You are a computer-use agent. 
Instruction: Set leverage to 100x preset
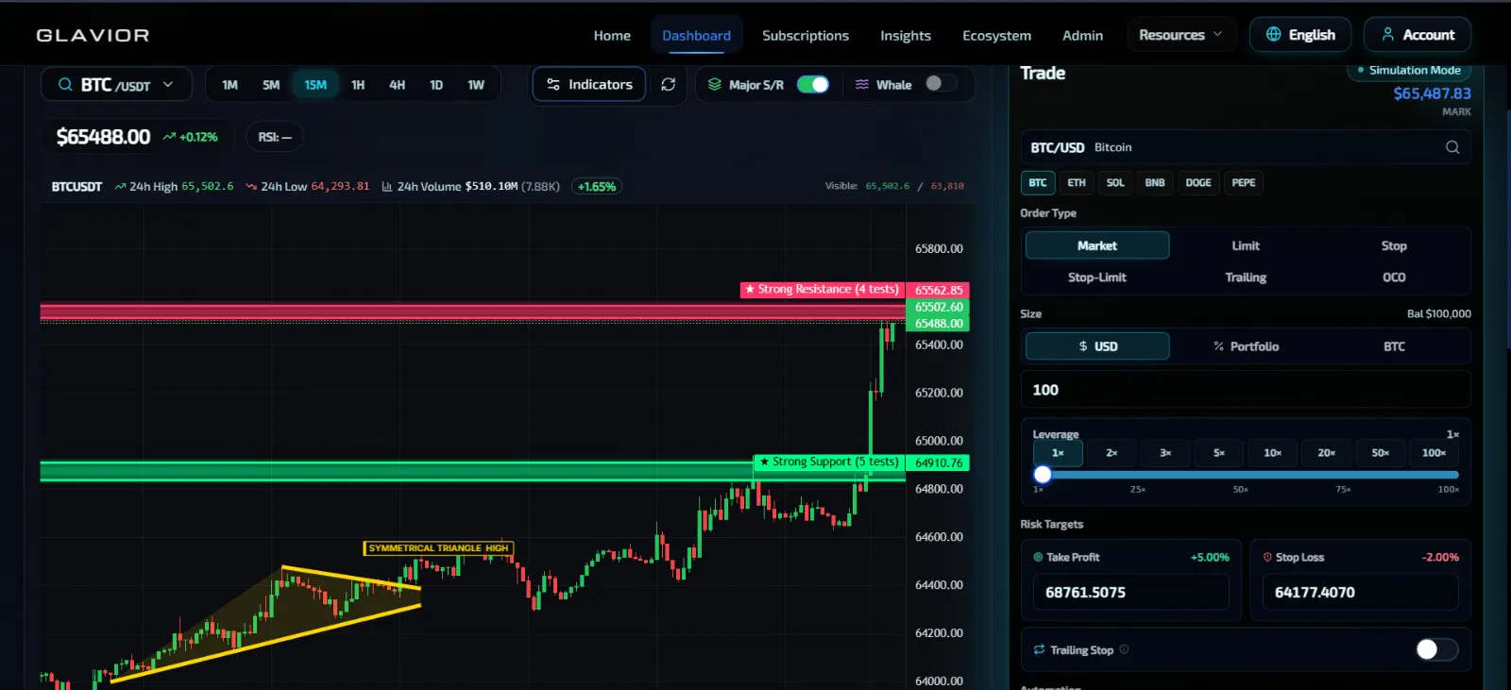coord(1434,453)
